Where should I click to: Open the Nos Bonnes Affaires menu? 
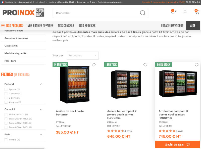coord(40,26)
